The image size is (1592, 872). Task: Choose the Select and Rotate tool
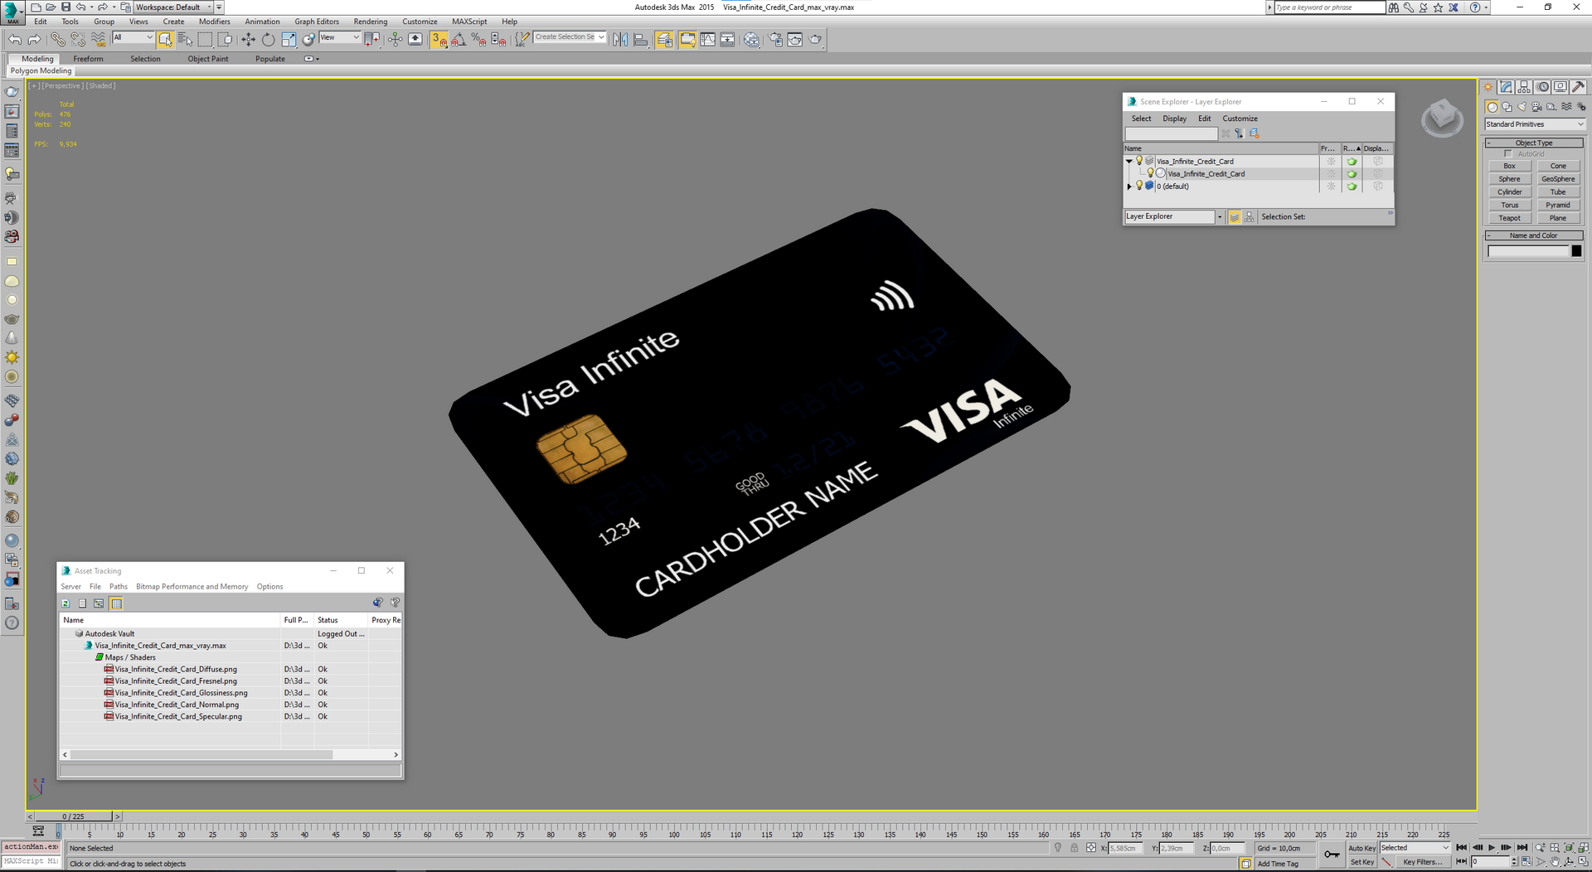tap(268, 39)
